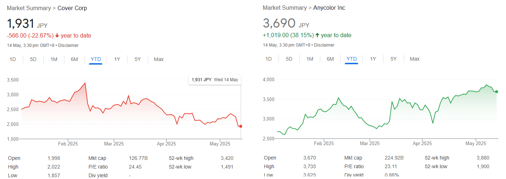506x179 pixels.
Task: Open Market Summary link above Cover Corp
Action: pos(29,8)
